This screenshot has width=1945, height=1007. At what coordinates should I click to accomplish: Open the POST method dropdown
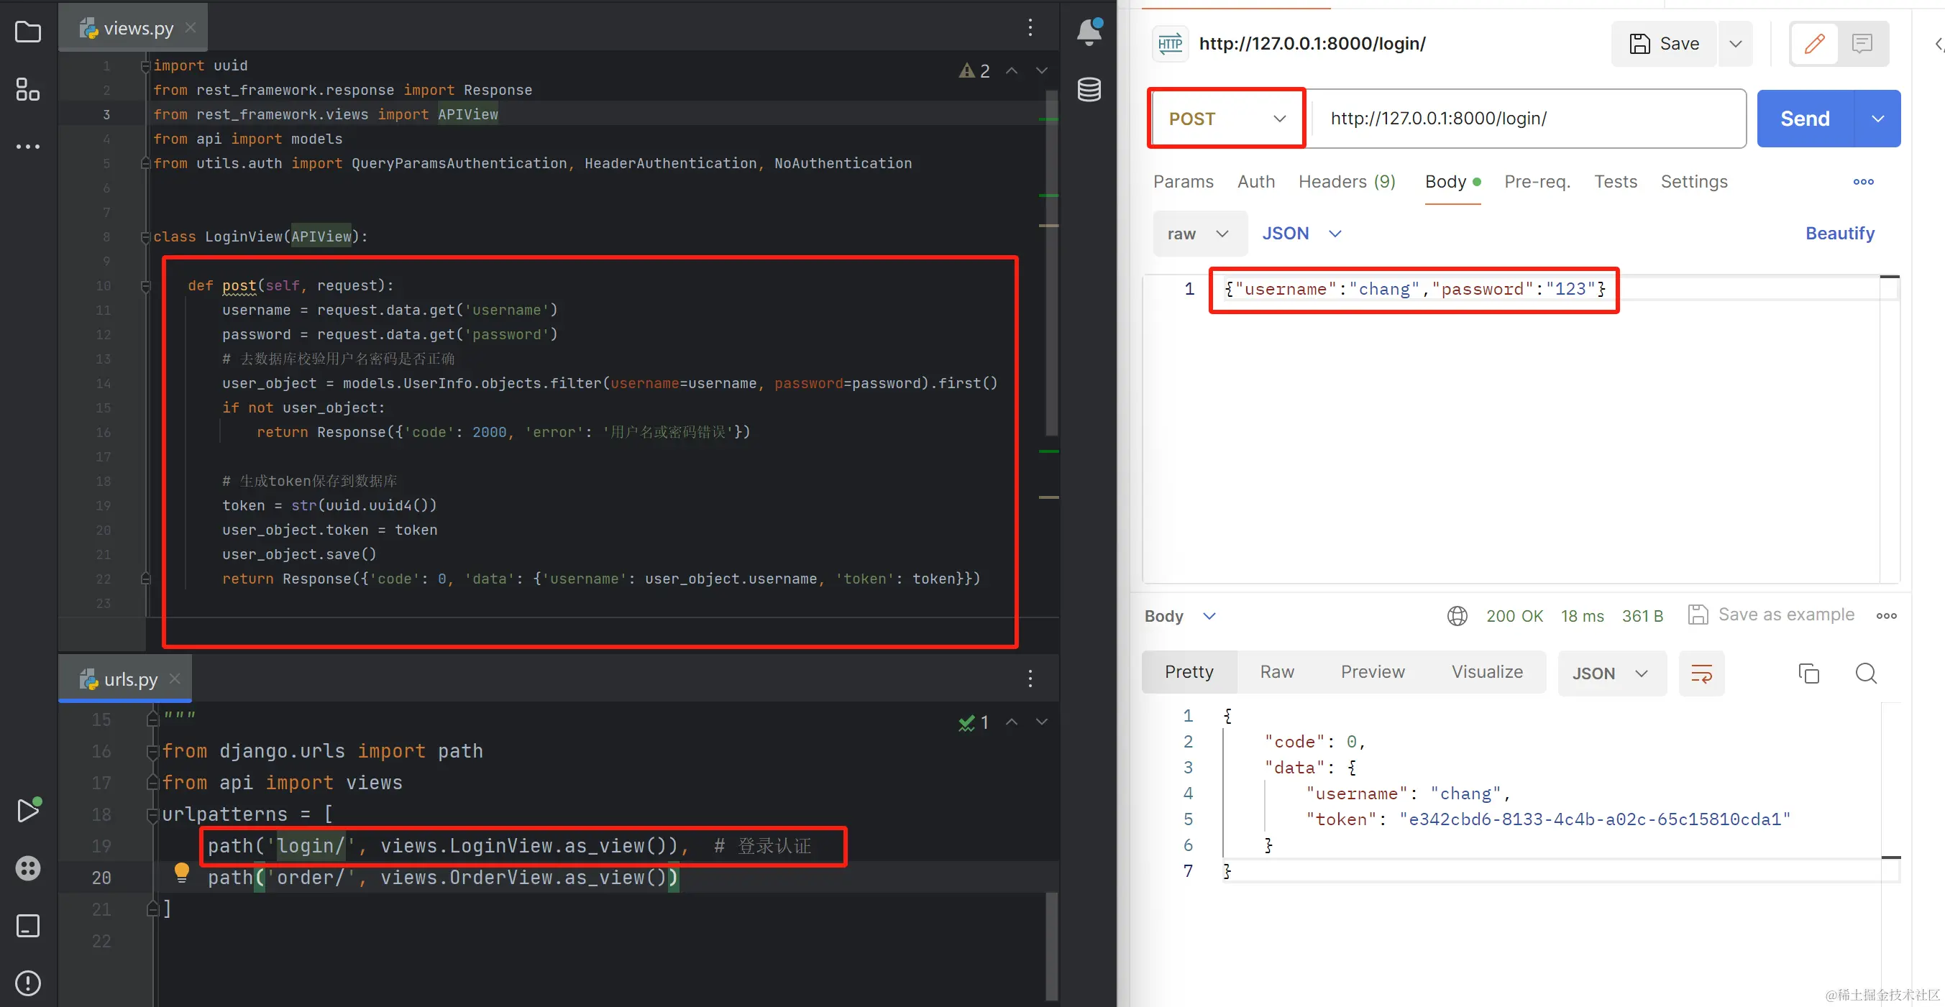1226,119
